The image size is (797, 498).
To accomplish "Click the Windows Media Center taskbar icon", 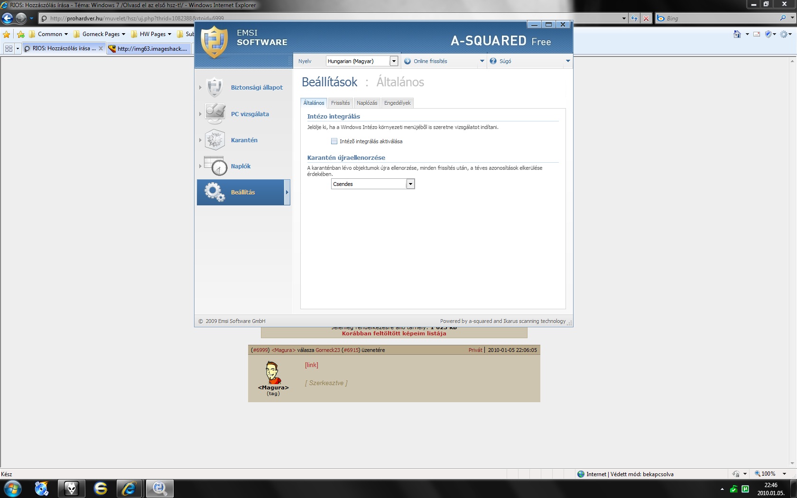I will (42, 489).
